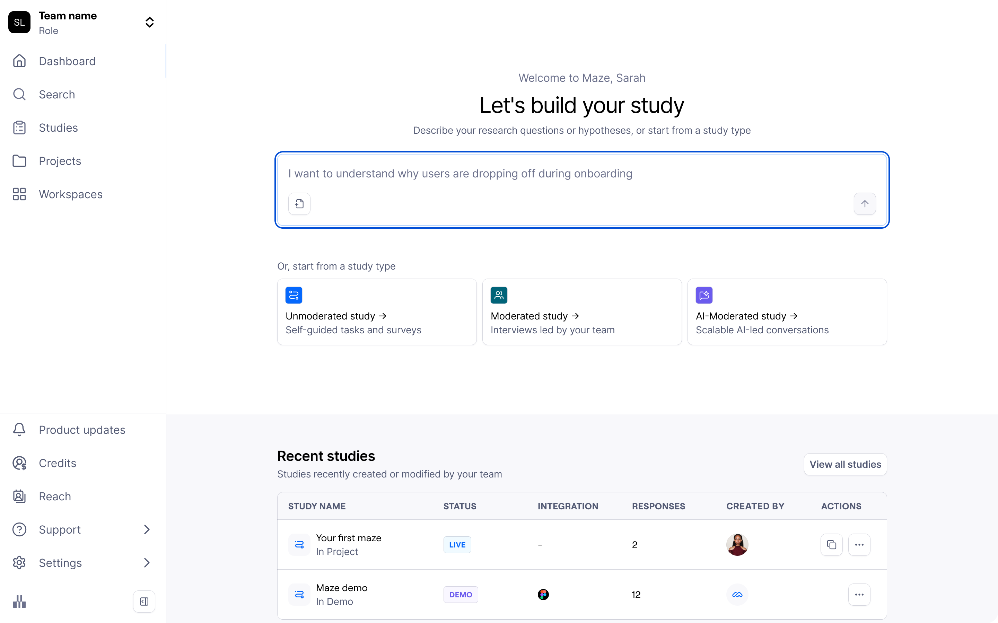Focus the research question input field
The image size is (998, 623).
(582, 190)
